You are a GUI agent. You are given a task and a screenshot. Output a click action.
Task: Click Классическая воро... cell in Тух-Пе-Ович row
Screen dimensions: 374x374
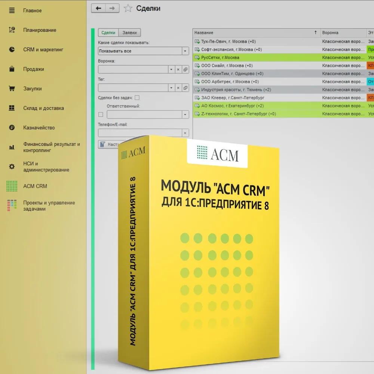[x=343, y=42]
